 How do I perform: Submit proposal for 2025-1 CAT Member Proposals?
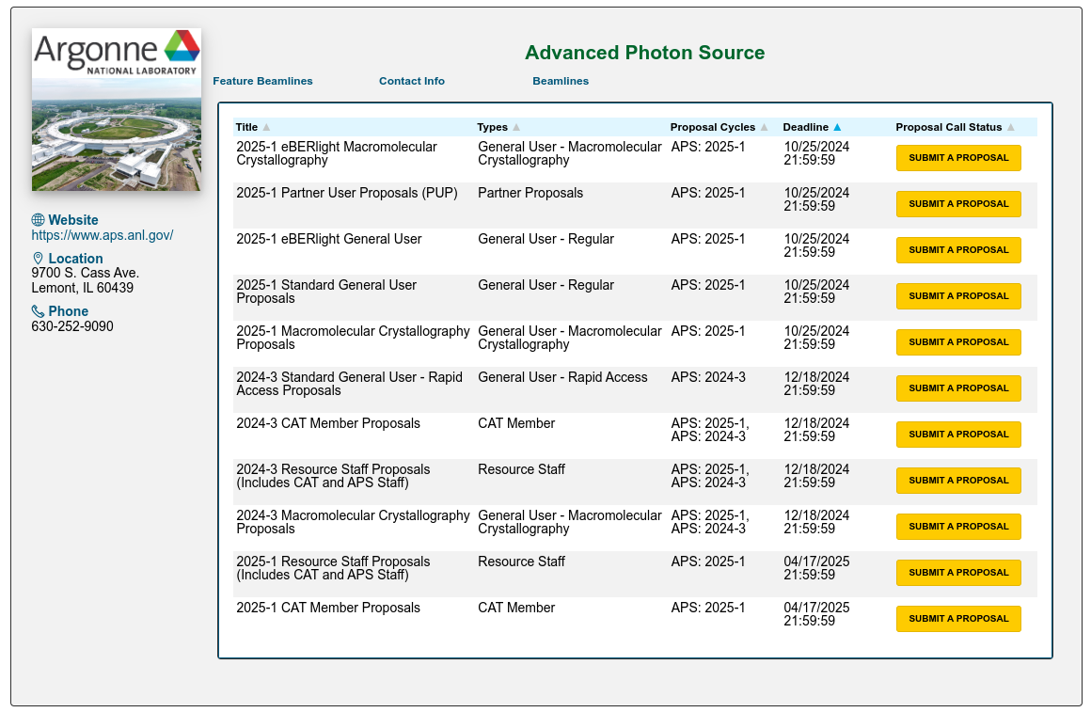coord(958,619)
